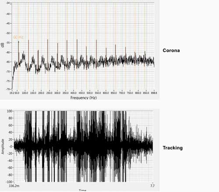Screen dimensions: 219x192
Task: Click the -70 tick on dB axis
Action: coord(8,71)
